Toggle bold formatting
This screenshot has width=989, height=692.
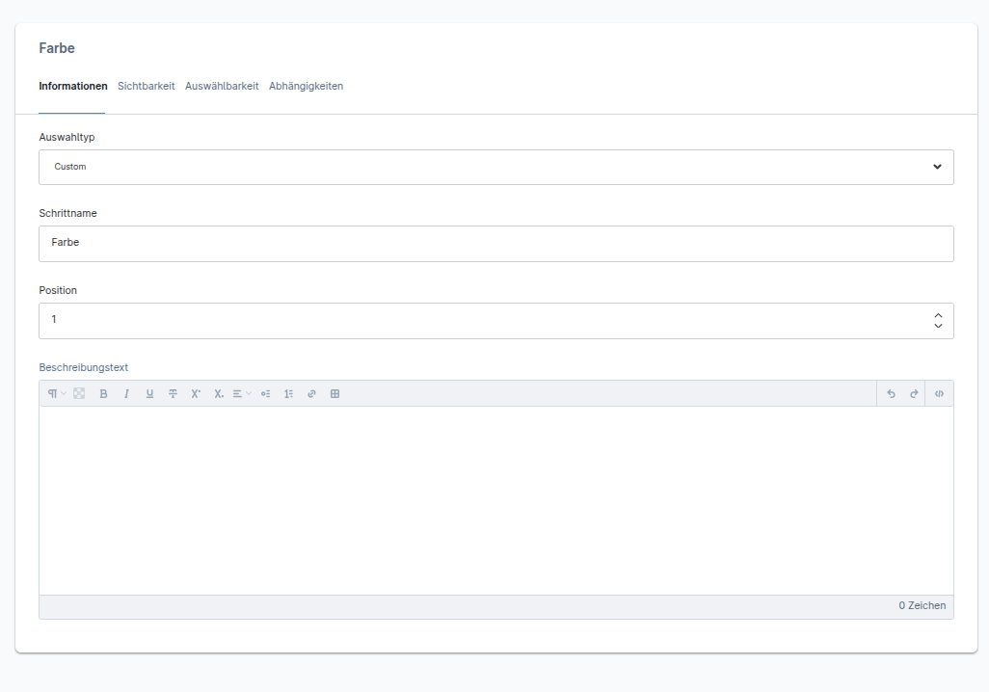pyautogui.click(x=103, y=393)
